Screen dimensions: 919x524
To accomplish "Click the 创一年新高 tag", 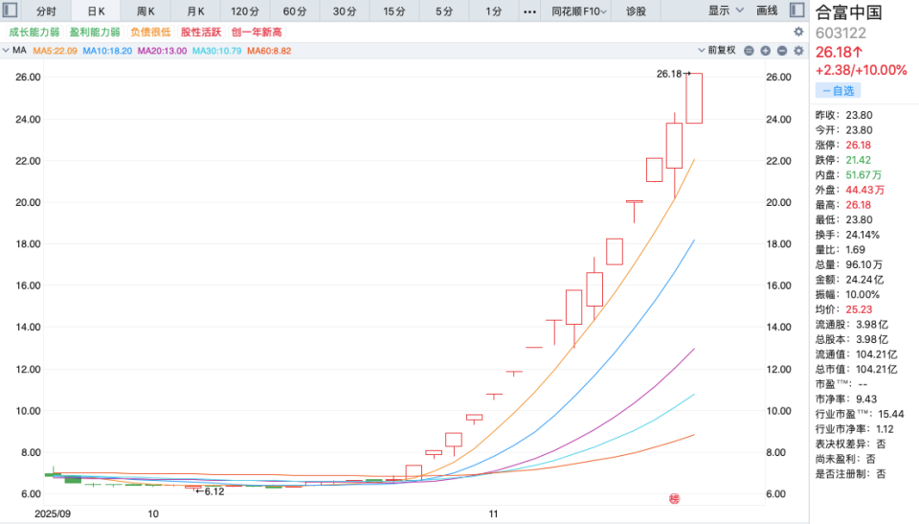I will pos(257,33).
